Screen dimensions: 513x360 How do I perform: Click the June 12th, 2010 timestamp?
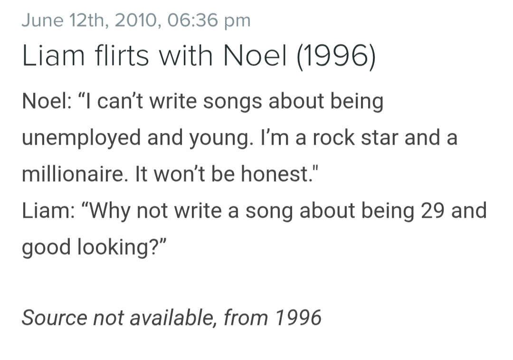coord(136,20)
